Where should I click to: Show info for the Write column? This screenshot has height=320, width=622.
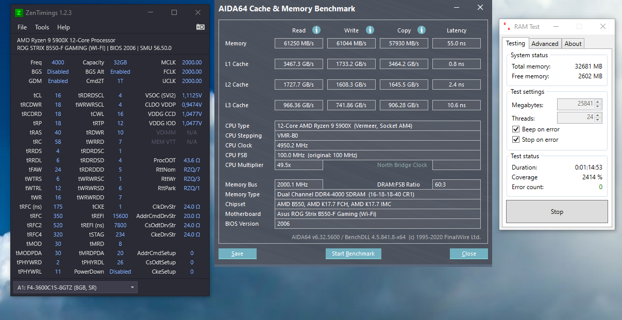(370, 30)
